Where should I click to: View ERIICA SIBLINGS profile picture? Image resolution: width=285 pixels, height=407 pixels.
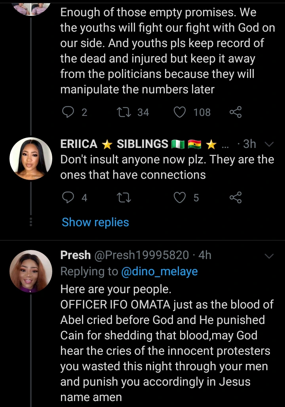(x=31, y=158)
